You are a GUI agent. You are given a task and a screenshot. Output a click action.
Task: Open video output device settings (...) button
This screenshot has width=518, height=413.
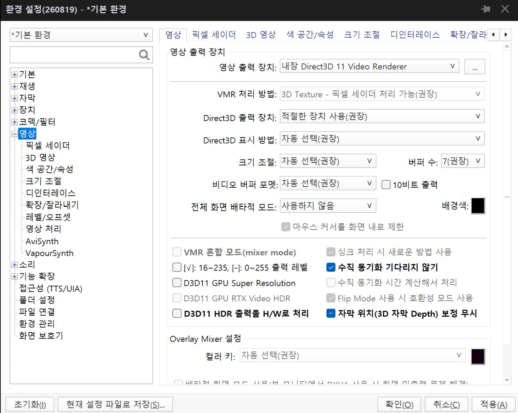(x=475, y=67)
